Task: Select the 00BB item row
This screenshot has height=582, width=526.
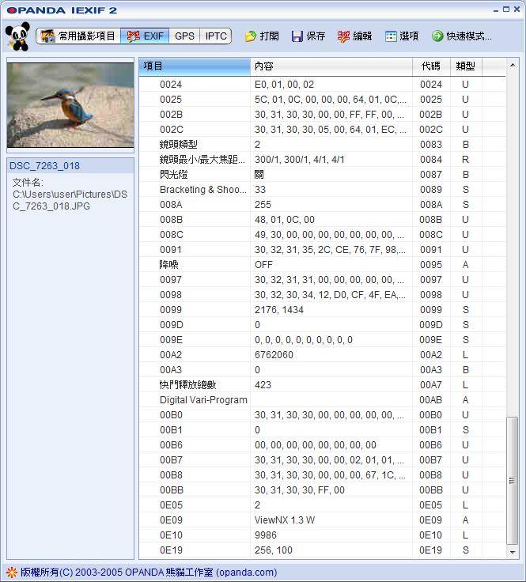Action: click(322, 490)
